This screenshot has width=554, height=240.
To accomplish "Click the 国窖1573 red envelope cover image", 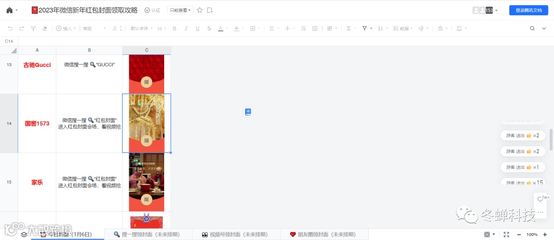I will 147,123.
